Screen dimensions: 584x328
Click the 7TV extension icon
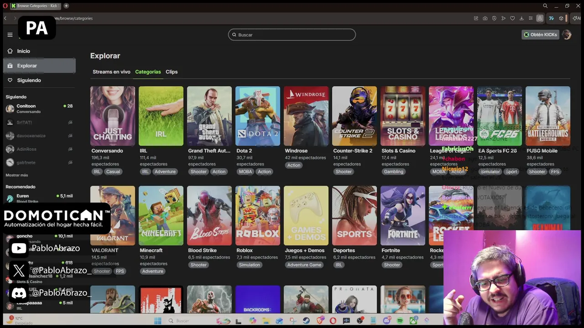(551, 18)
